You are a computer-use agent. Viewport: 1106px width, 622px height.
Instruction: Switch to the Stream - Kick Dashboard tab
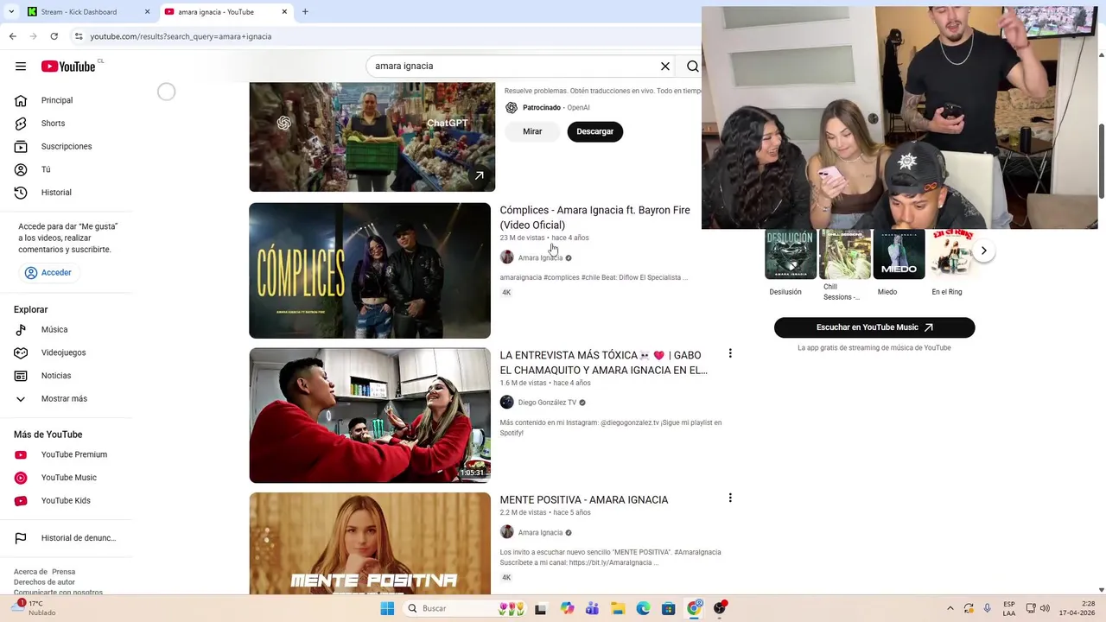(86, 12)
